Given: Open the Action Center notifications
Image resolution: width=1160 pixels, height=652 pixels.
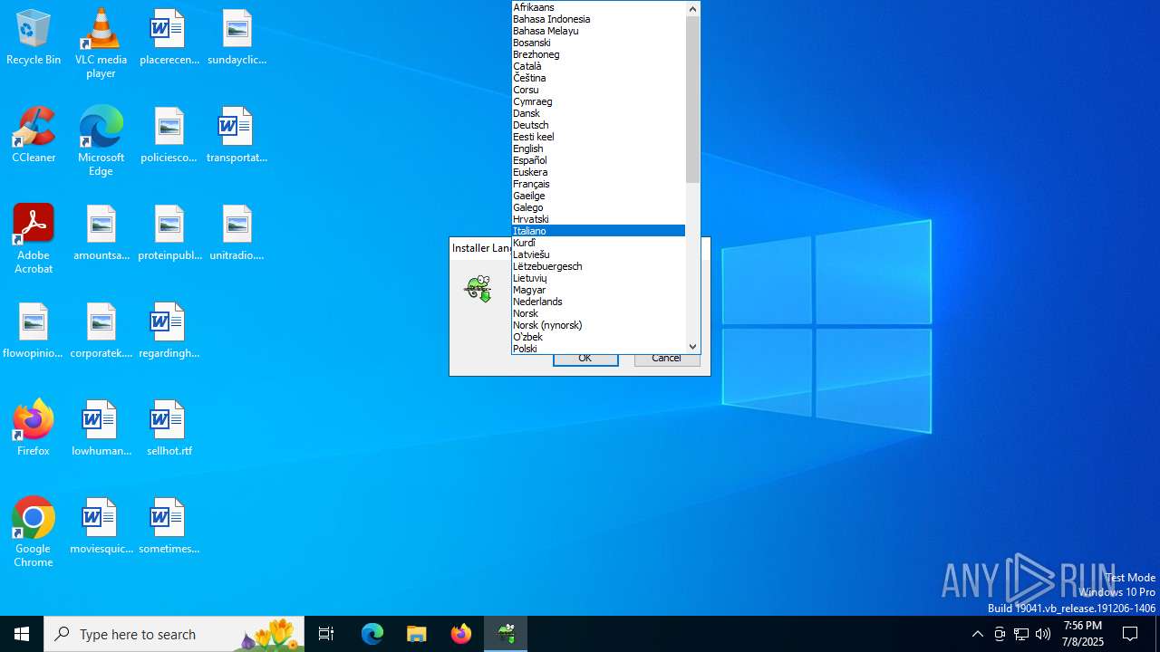Looking at the screenshot, I should point(1130,634).
